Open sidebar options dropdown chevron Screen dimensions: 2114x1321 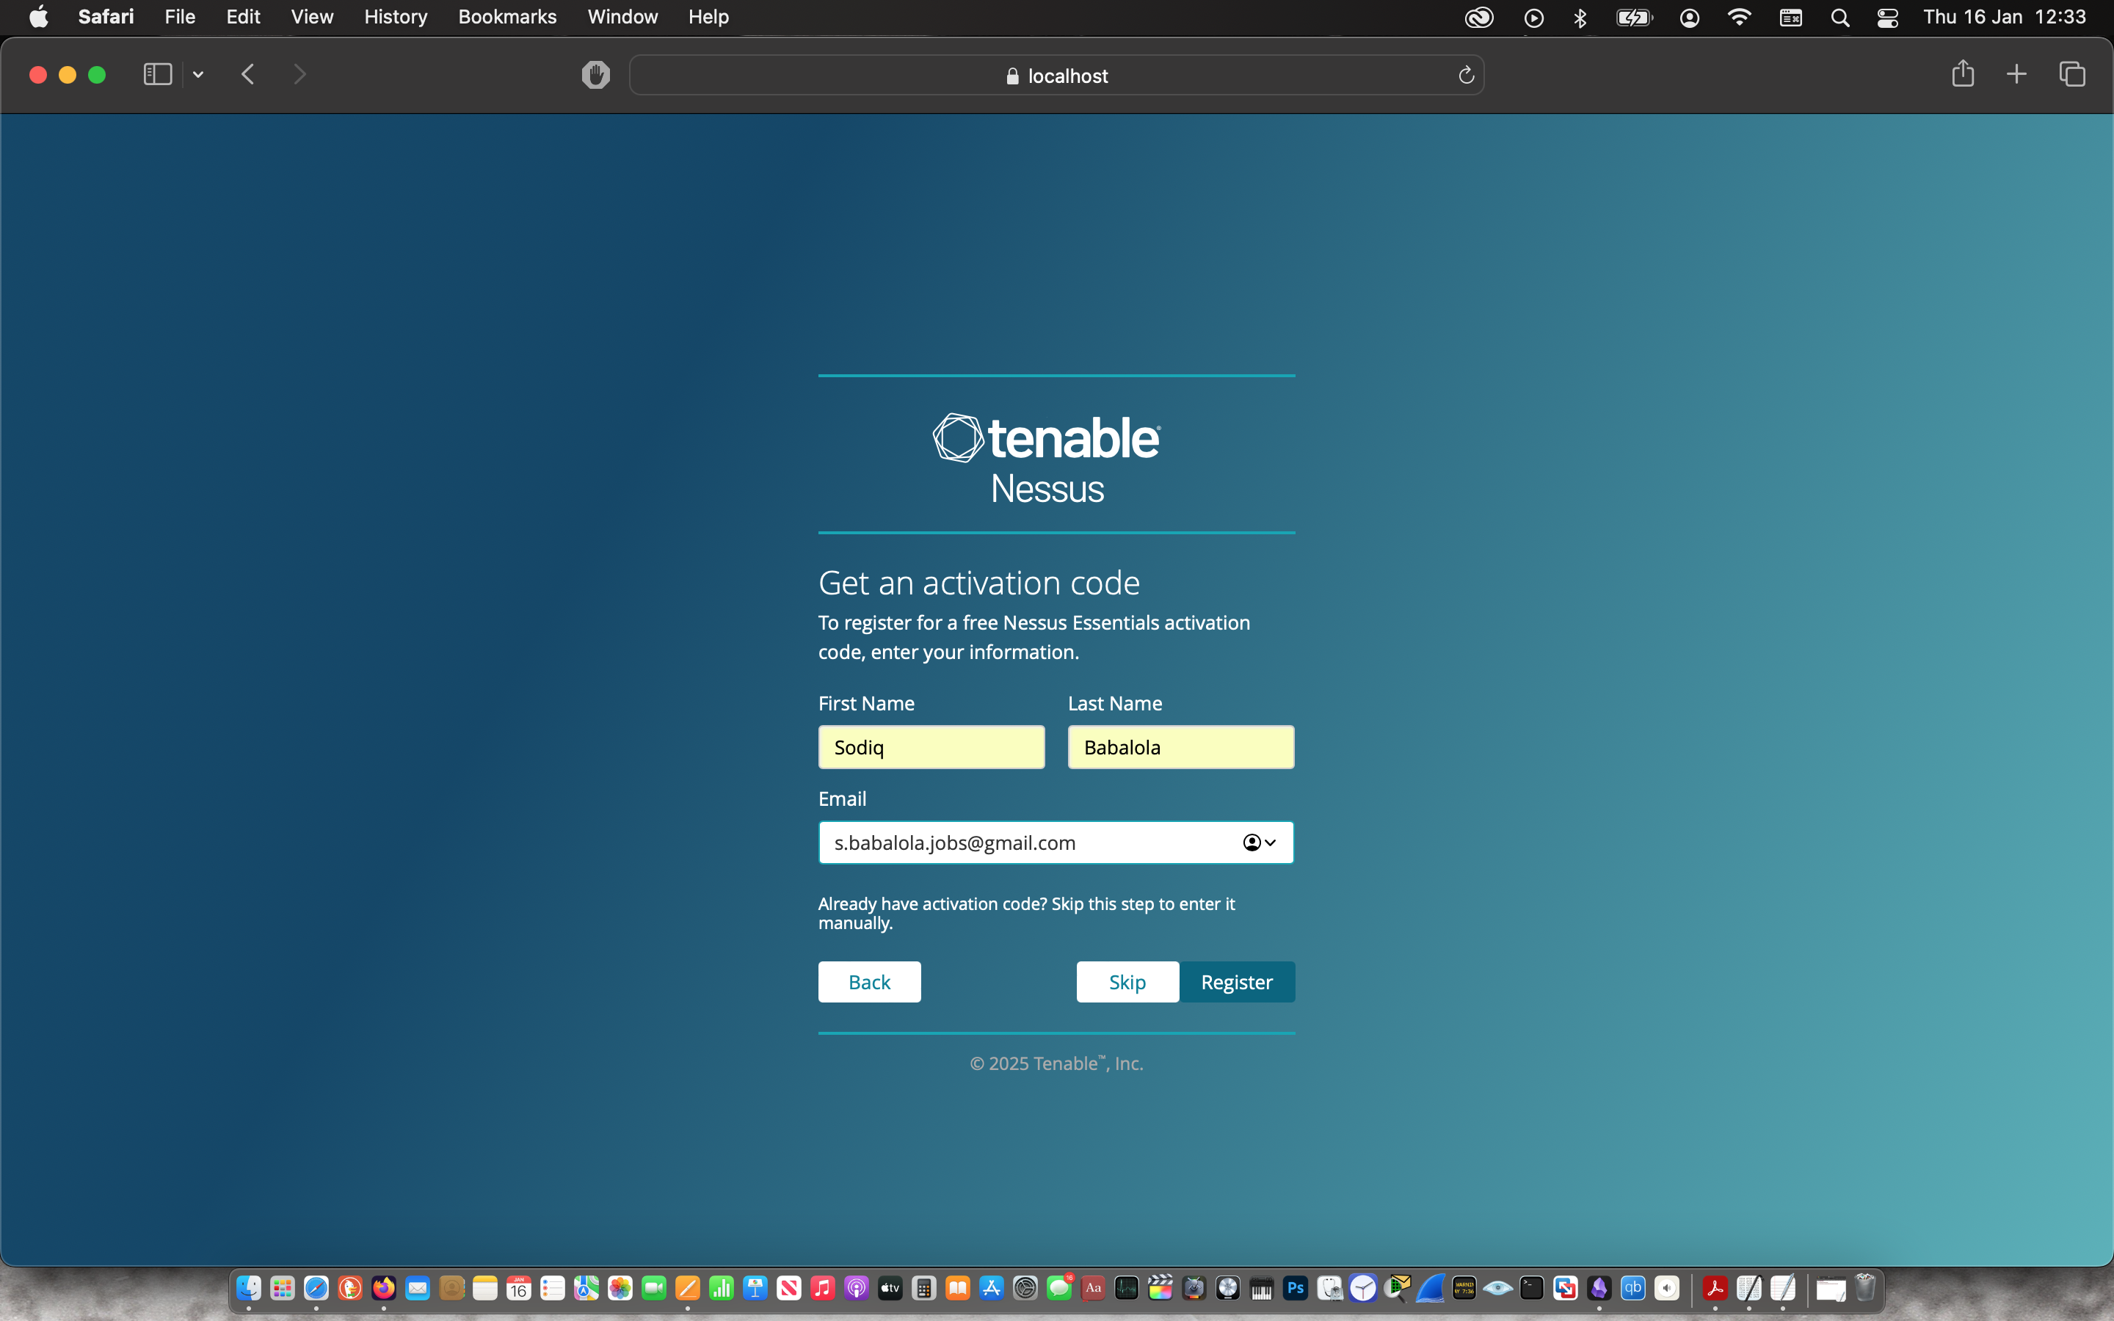pyautogui.click(x=198, y=75)
